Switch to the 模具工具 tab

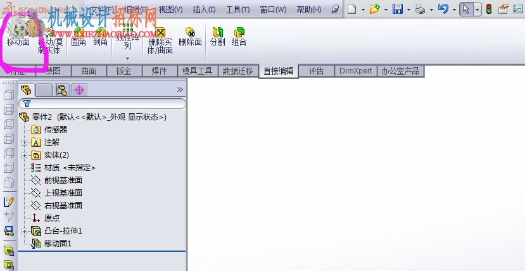(197, 72)
